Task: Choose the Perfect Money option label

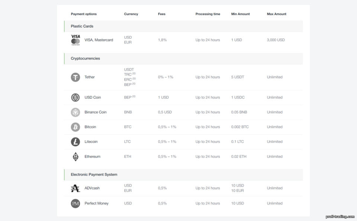Action: pos(97,203)
